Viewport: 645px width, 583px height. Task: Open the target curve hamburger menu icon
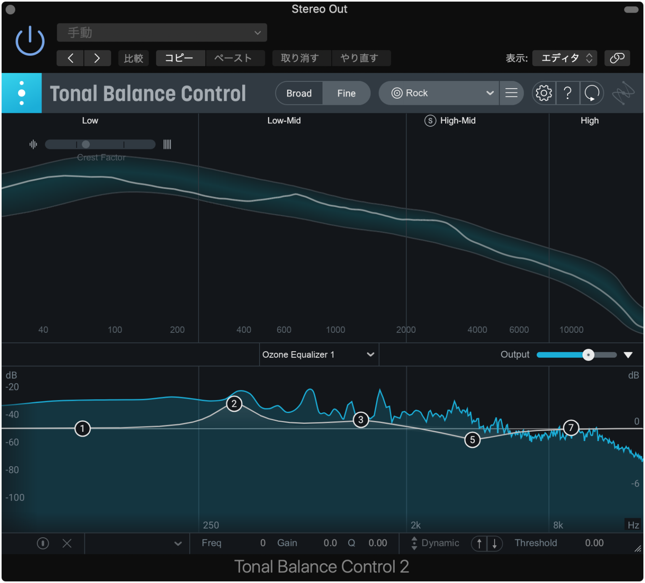511,93
